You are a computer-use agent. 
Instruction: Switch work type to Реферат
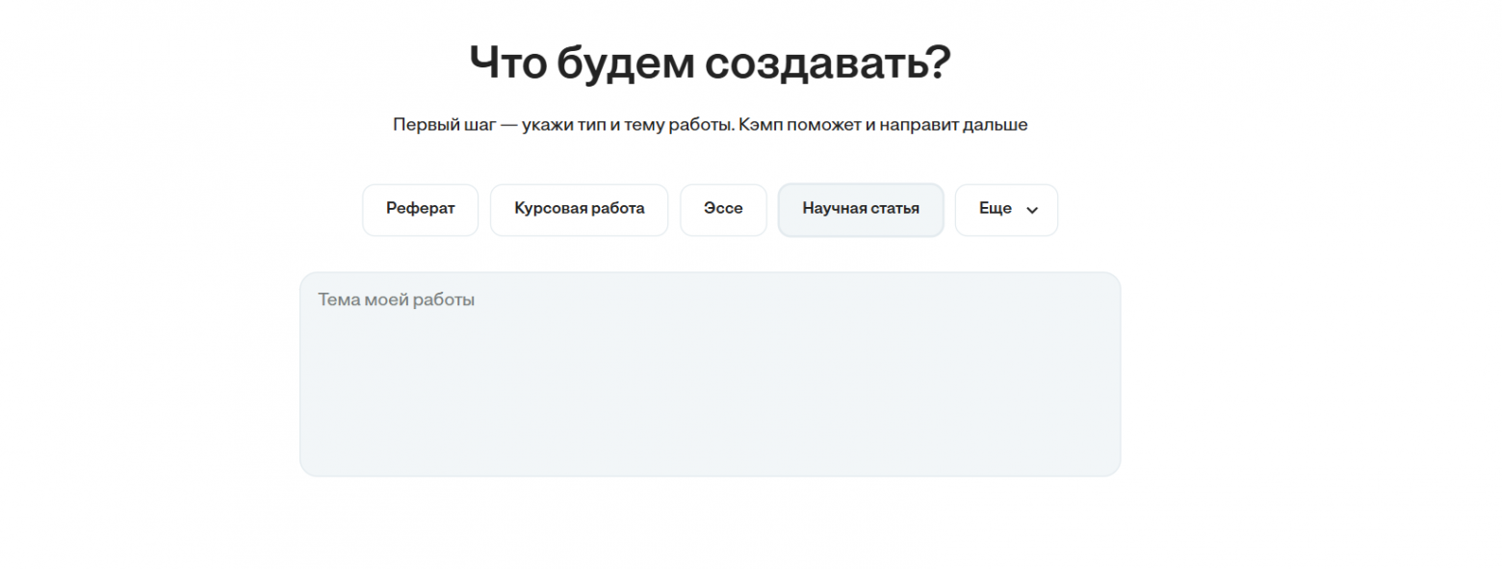[420, 209]
